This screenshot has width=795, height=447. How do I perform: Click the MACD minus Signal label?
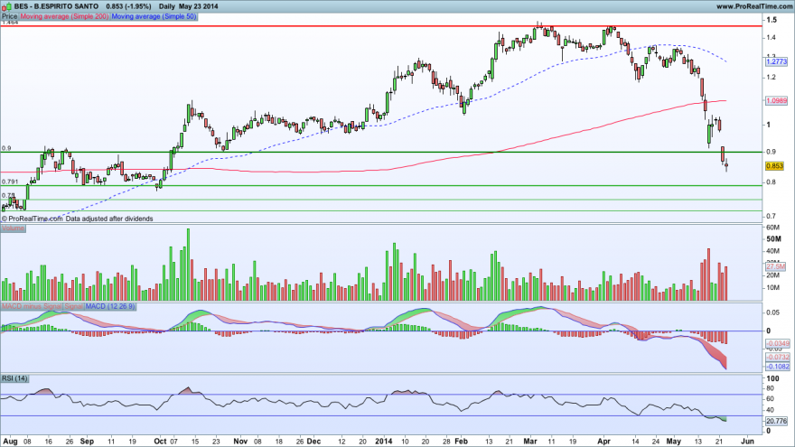[x=32, y=306]
